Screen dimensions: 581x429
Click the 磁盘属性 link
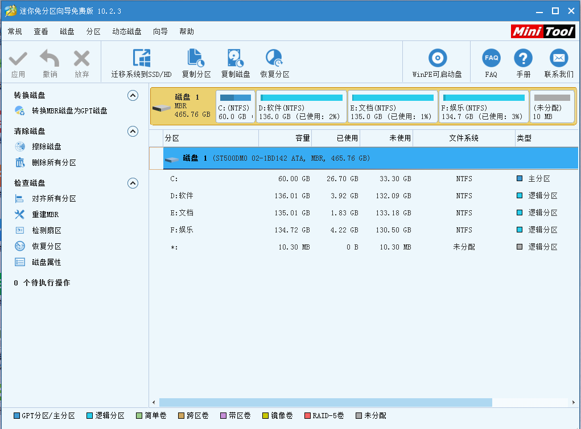(47, 263)
